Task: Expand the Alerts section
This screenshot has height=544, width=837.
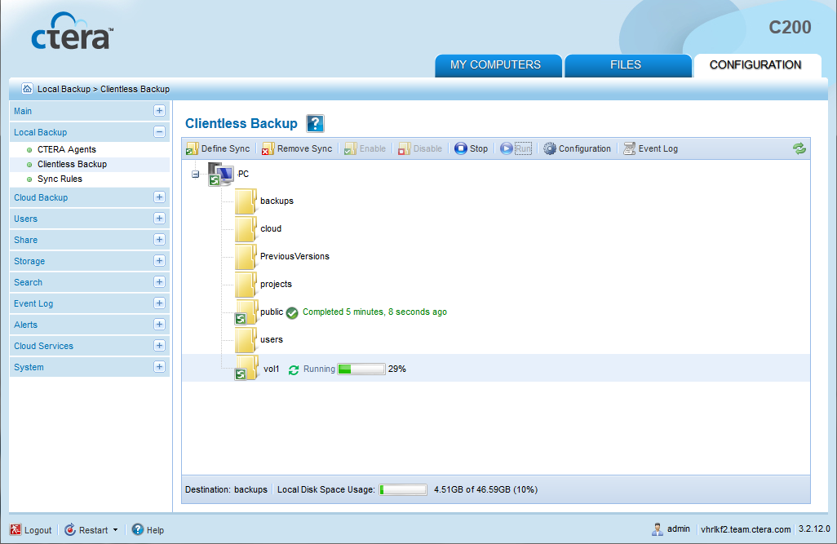Action: (159, 325)
